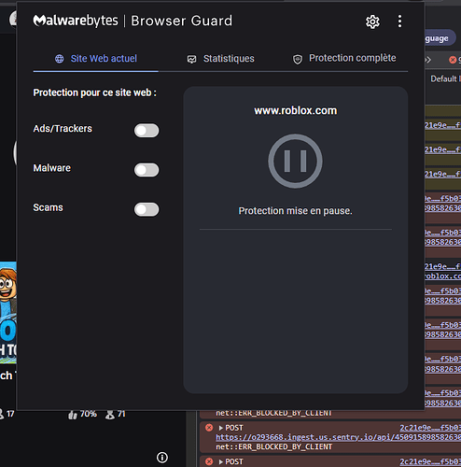Open the Default levels dropdown in console
This screenshot has width=461, height=467.
(445, 78)
